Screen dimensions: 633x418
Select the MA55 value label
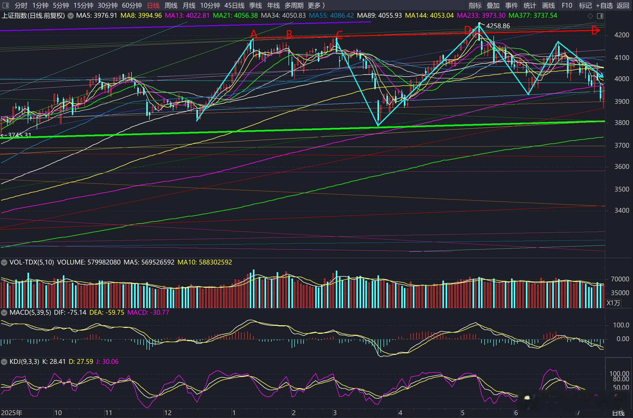[331, 16]
